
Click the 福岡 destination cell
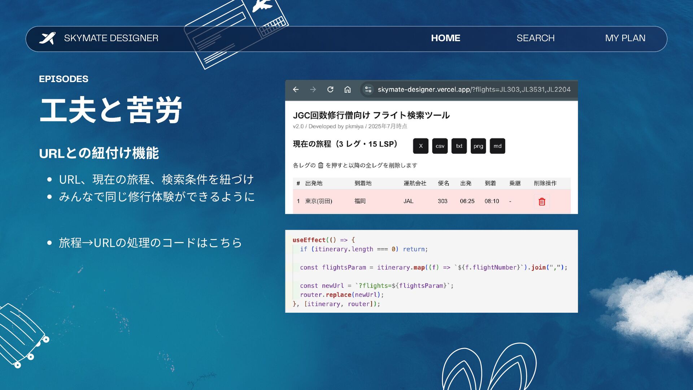point(360,201)
